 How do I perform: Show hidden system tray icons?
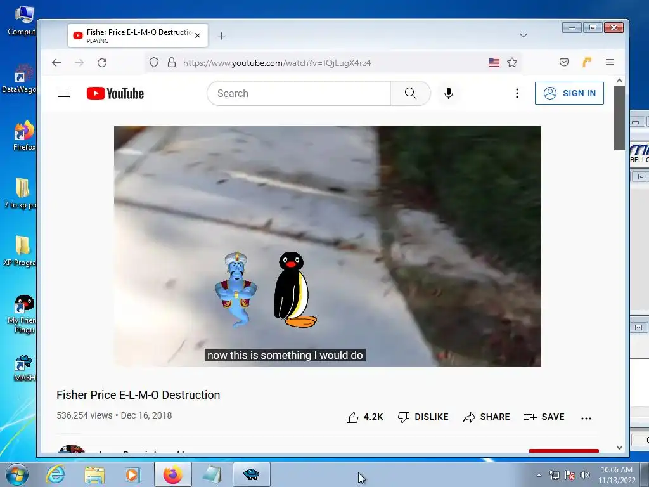pyautogui.click(x=539, y=475)
